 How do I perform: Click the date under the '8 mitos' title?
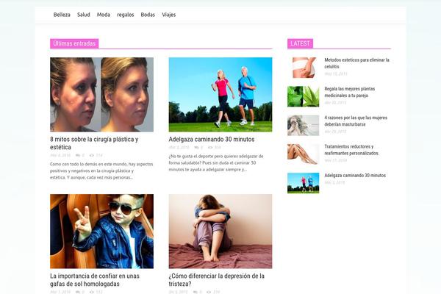click(60, 155)
